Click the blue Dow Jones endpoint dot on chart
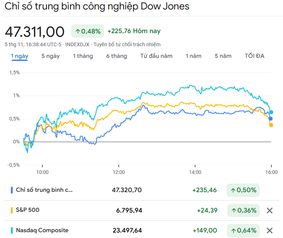This screenshot has width=283, height=238. tap(271, 119)
